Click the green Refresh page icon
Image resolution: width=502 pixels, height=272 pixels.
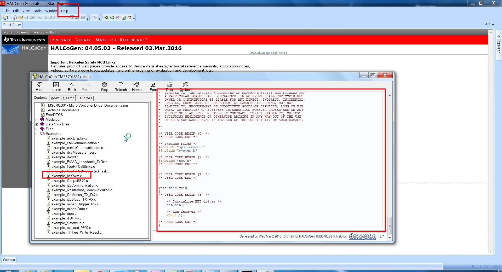124,18
